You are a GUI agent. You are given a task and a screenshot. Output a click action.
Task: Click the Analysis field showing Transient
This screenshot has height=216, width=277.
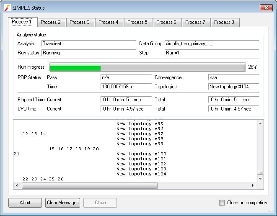tap(88, 44)
